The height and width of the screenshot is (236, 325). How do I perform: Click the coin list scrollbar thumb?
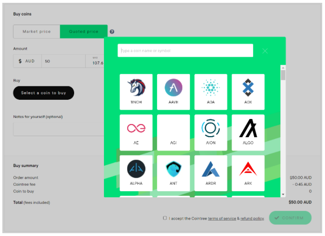283,75
